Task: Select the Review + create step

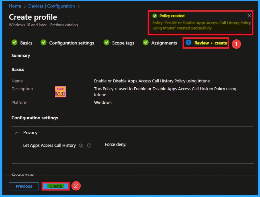Action: 206,43
